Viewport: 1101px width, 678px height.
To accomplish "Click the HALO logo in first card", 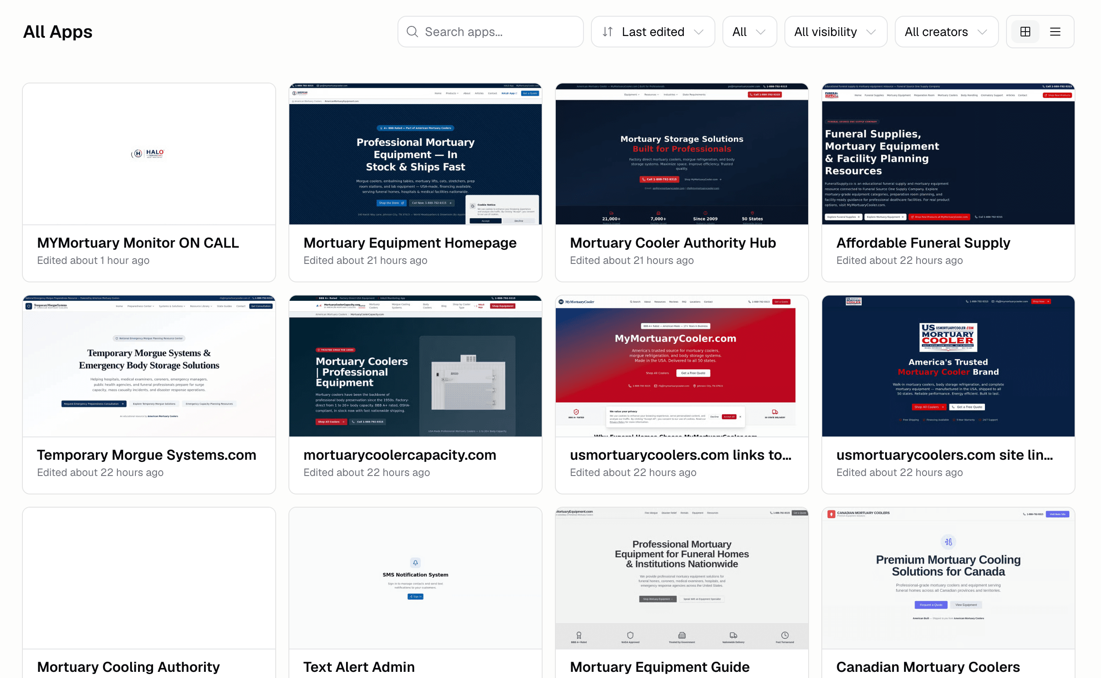I will 148,153.
